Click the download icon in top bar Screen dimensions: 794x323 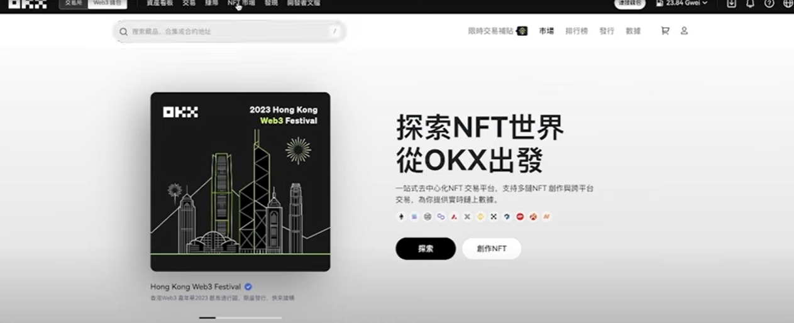pos(731,3)
